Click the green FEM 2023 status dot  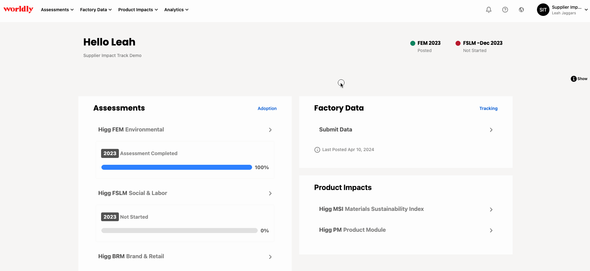tap(412, 43)
